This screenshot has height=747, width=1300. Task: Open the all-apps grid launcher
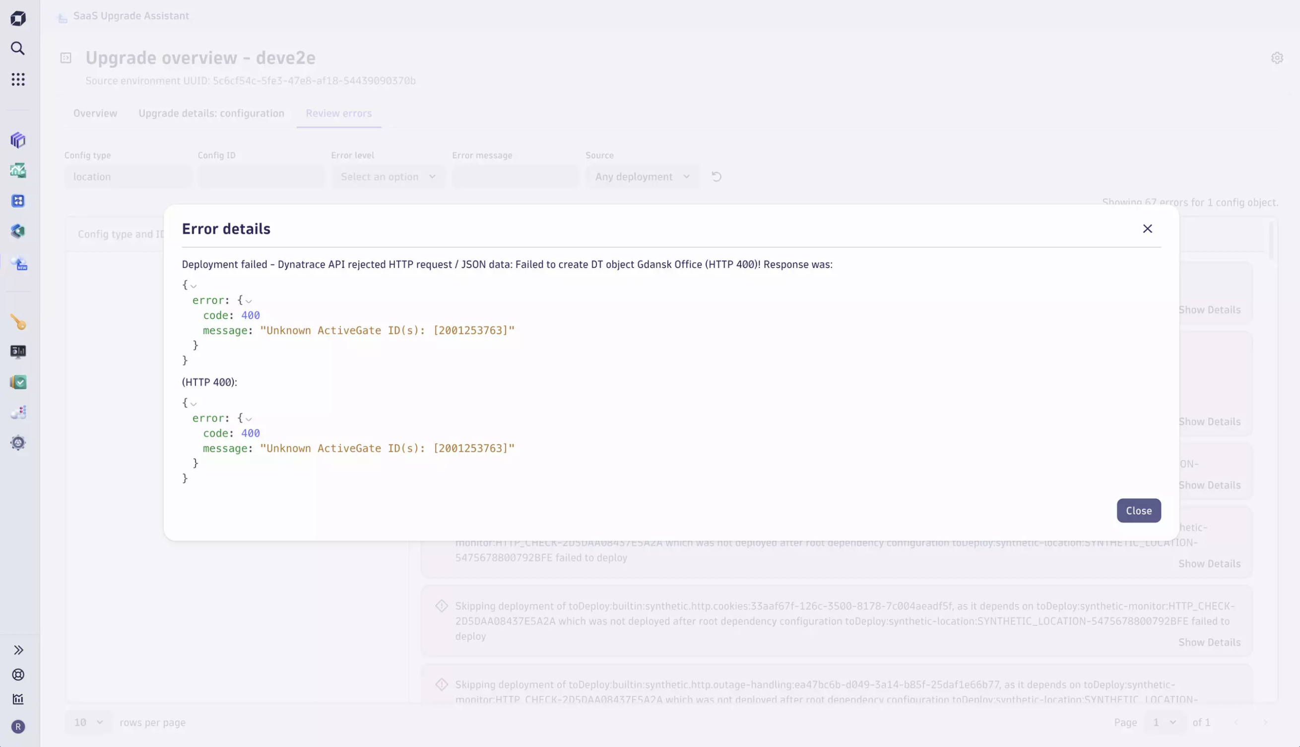pyautogui.click(x=18, y=79)
